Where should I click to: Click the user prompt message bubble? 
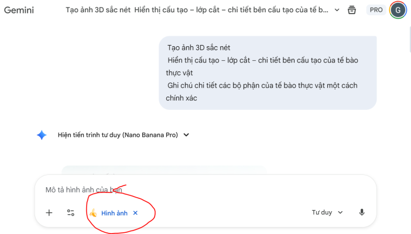click(268, 73)
